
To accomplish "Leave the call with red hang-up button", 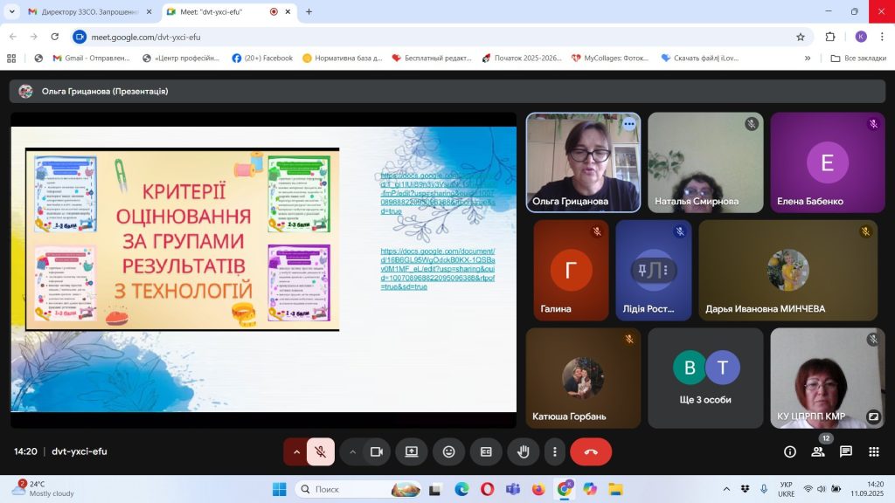I will pos(591,451).
